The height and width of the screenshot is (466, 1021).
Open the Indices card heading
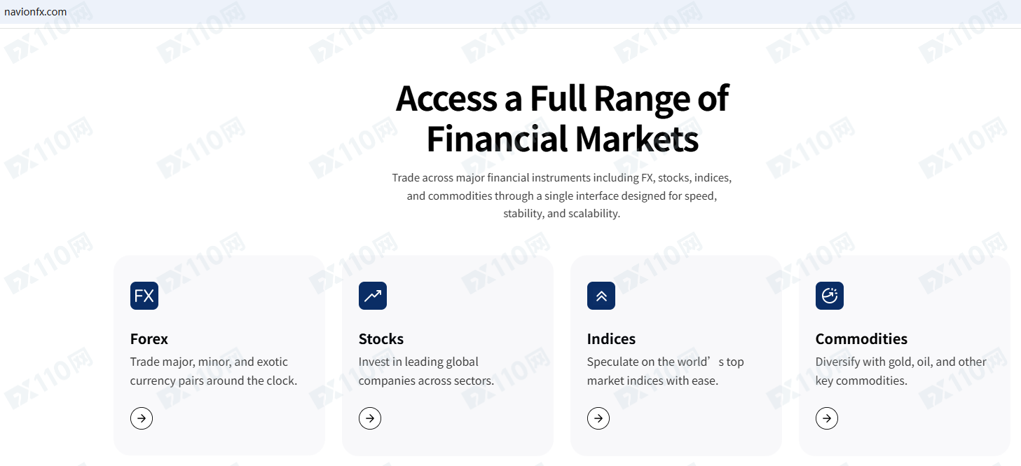pyautogui.click(x=611, y=339)
